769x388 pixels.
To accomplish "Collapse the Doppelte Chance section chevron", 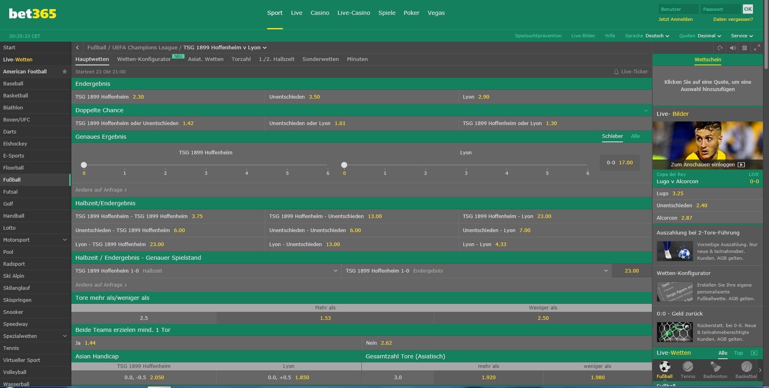I will pos(646,110).
